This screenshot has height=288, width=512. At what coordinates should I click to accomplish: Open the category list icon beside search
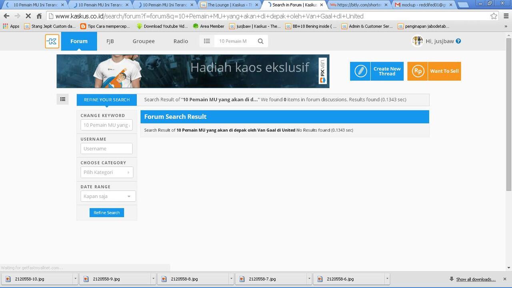click(207, 41)
